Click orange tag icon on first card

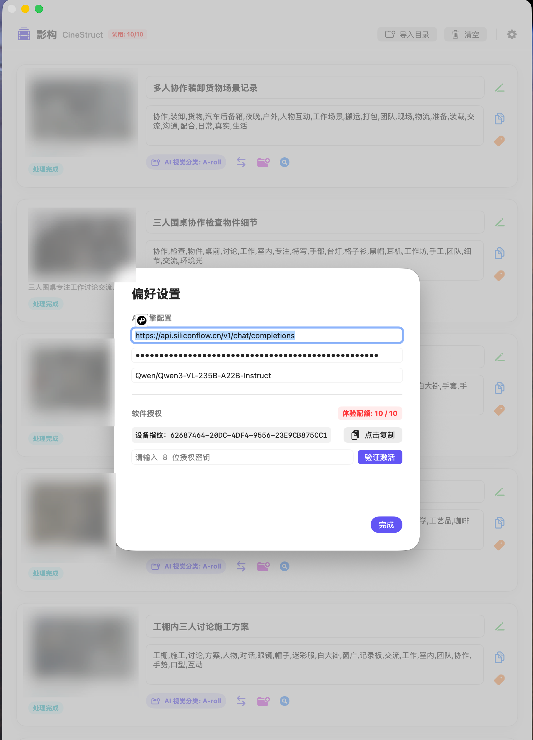click(499, 141)
